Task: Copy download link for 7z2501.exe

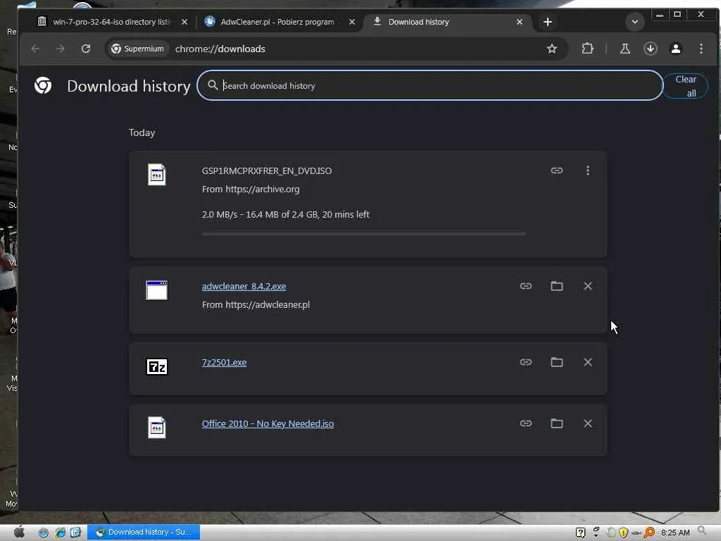Action: click(x=525, y=363)
